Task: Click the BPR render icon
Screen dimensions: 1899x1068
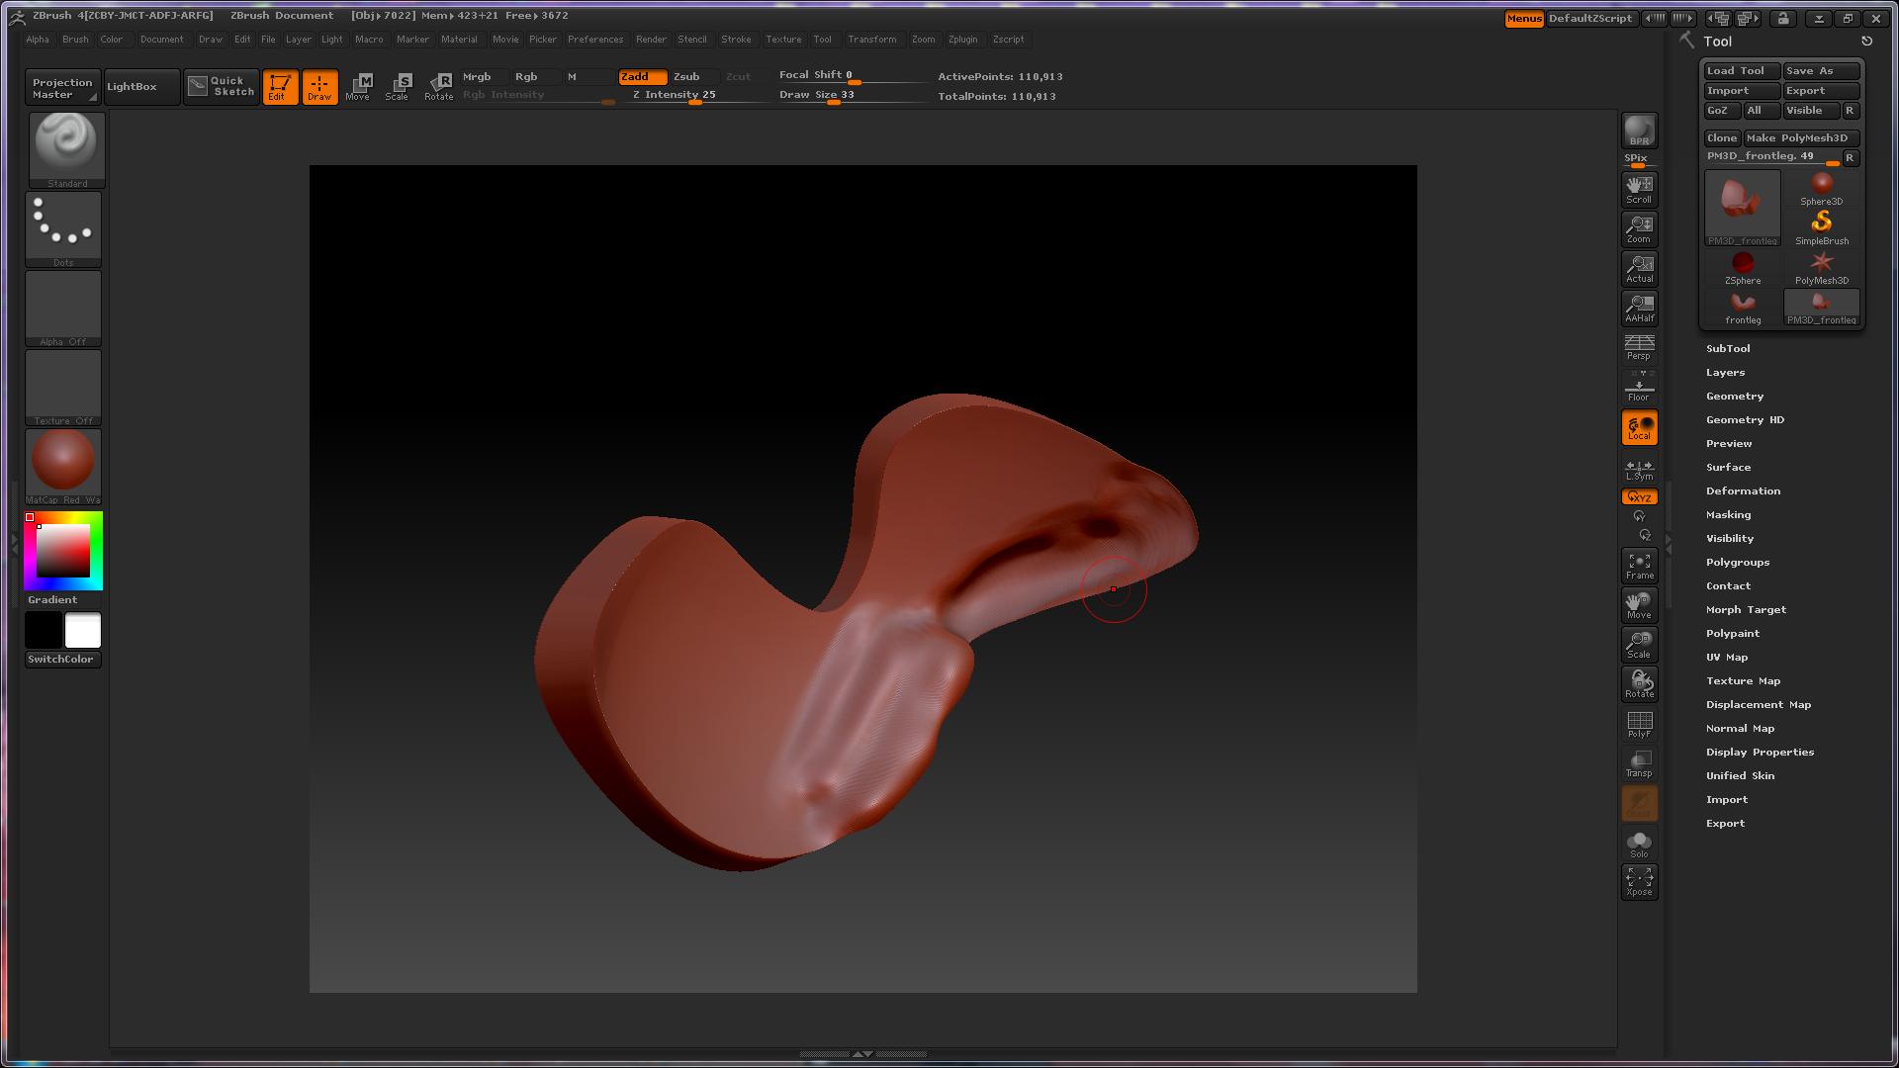Action: (1639, 131)
